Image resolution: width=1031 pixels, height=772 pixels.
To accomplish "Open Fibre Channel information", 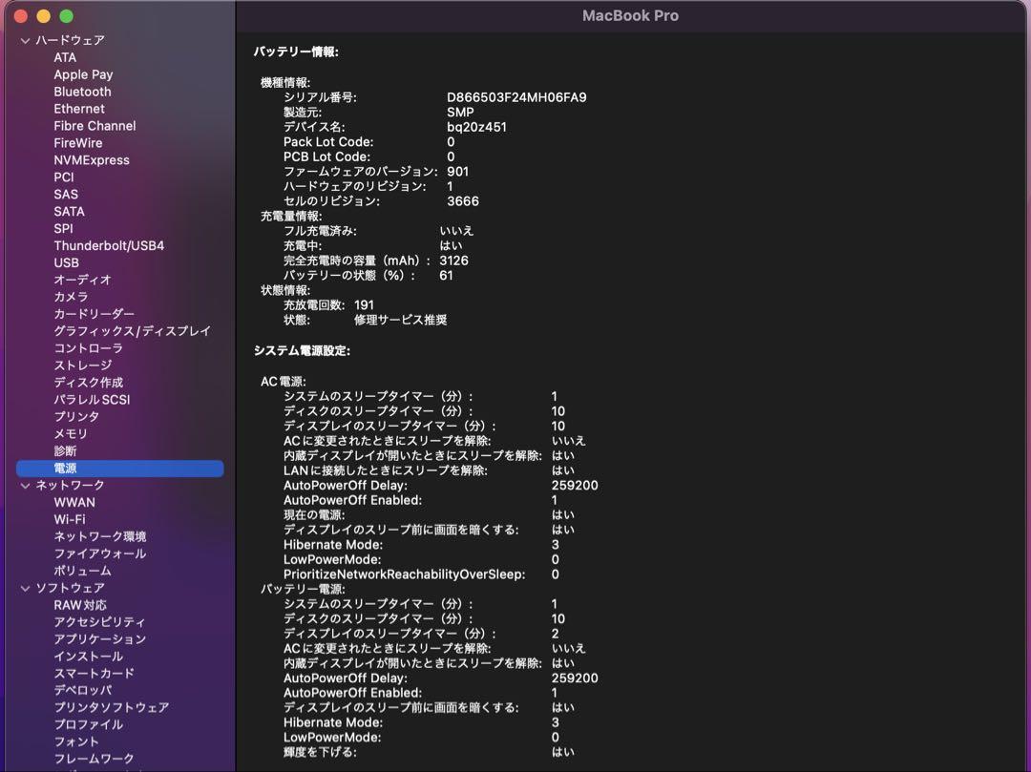I will (x=95, y=126).
